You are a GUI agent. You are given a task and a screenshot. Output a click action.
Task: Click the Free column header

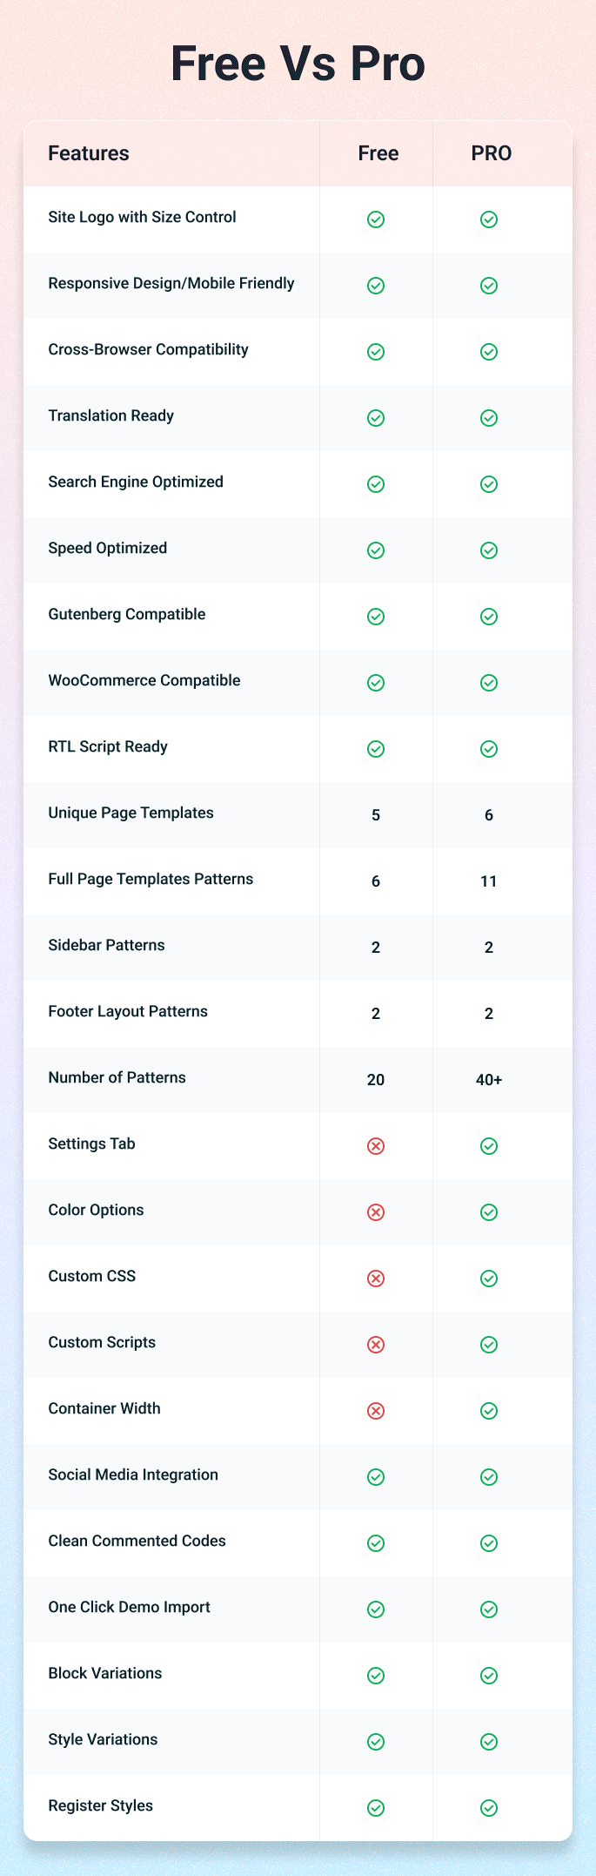coord(378,153)
